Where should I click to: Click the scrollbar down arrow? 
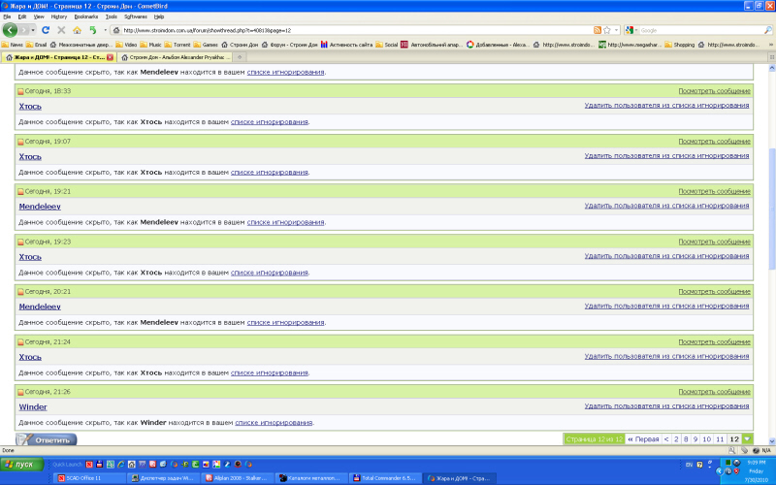[771, 441]
